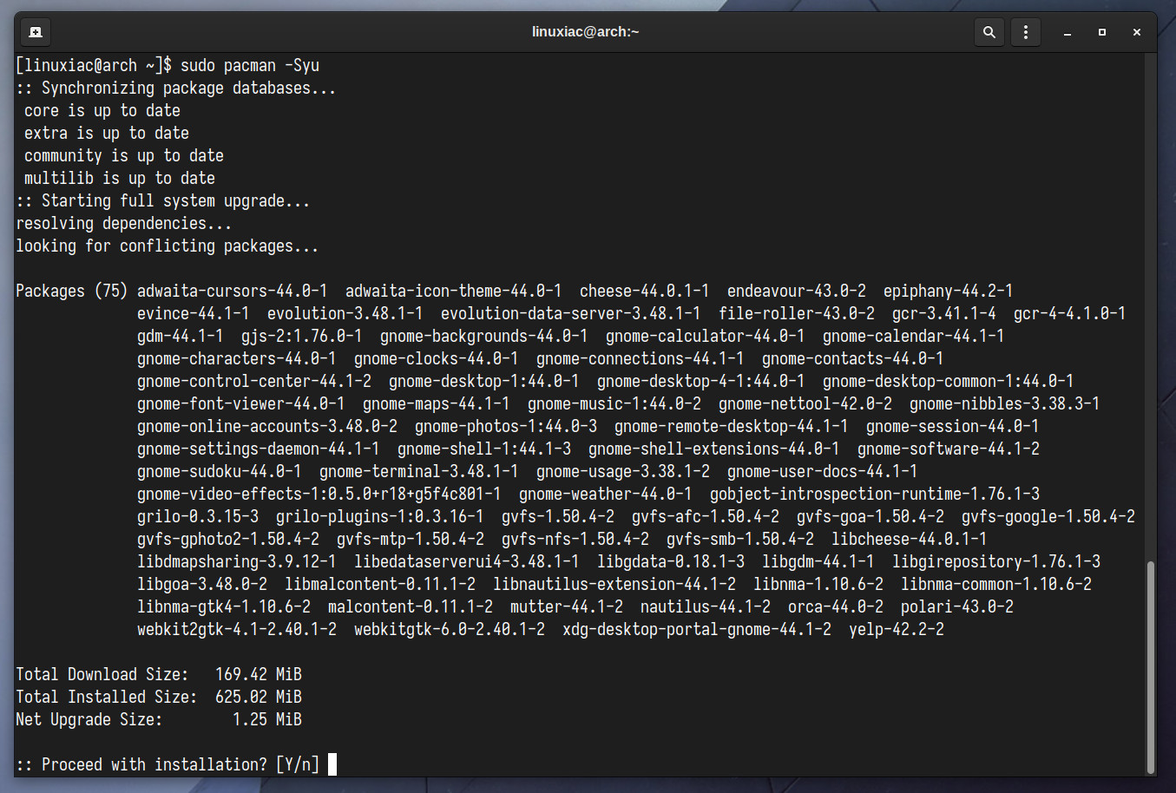Click package libcheese-44.0.1-1
1176x793 pixels.
click(x=910, y=540)
